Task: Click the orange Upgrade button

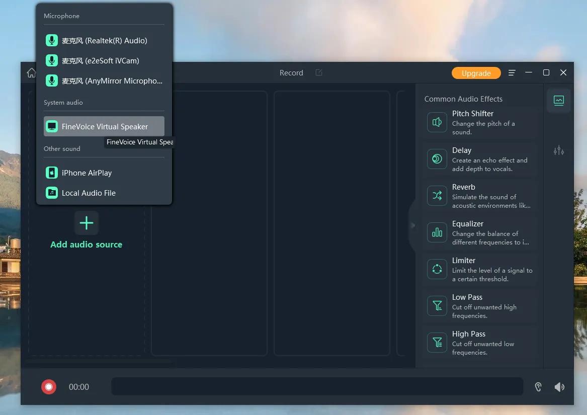Action: coord(476,73)
